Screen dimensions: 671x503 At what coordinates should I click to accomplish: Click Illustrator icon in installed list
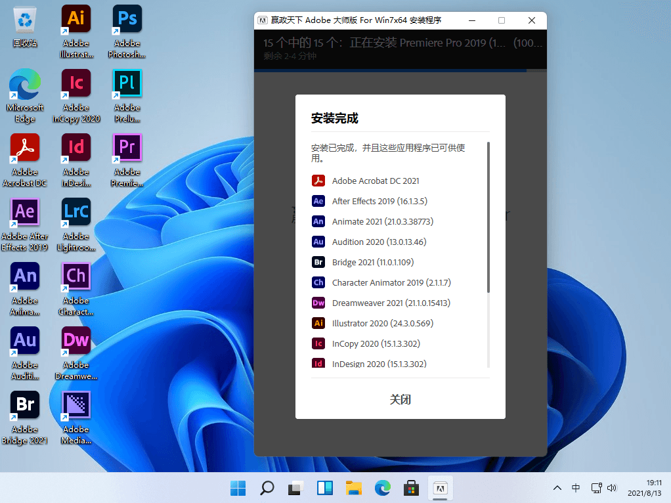(318, 323)
